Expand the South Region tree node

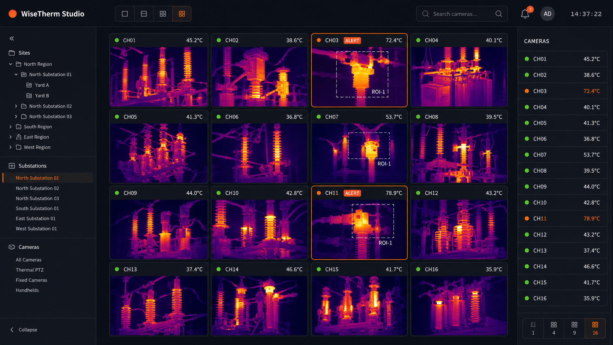click(x=11, y=127)
